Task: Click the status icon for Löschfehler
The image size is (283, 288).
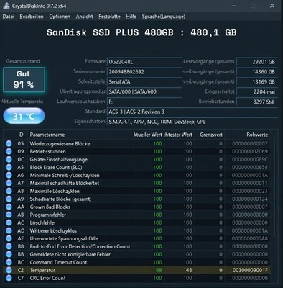Action: [x=9, y=222]
